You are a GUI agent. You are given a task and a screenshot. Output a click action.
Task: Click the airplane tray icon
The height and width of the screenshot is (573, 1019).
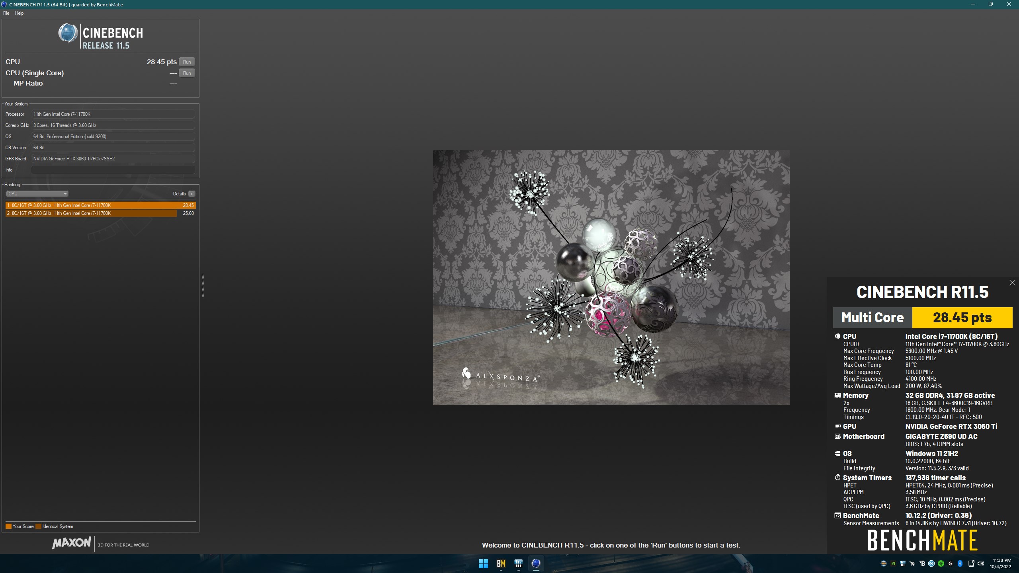[912, 563]
